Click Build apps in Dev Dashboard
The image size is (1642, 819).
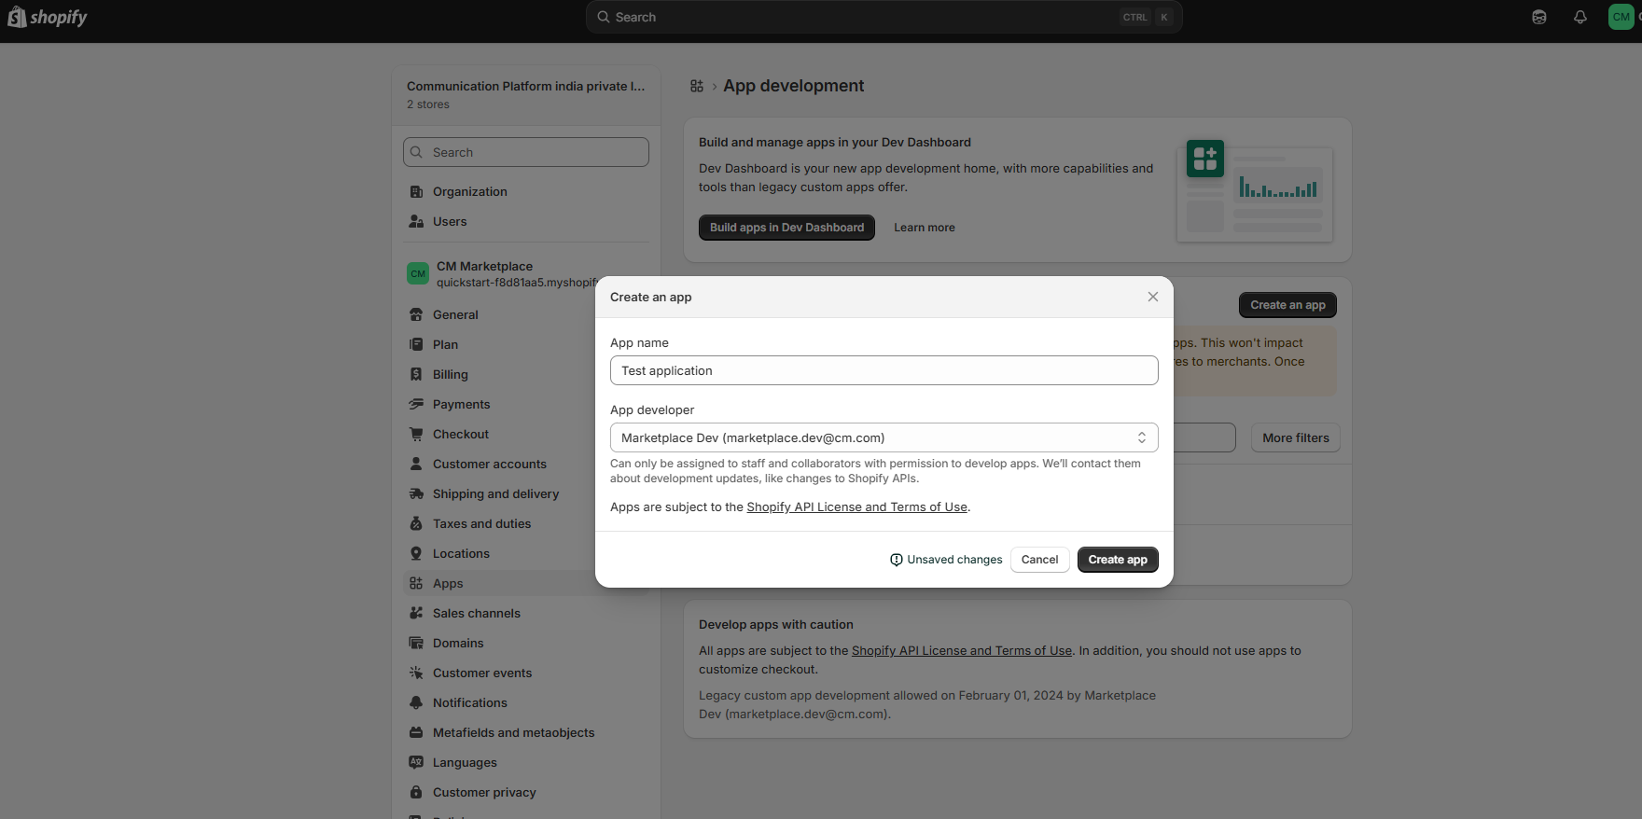coord(786,228)
